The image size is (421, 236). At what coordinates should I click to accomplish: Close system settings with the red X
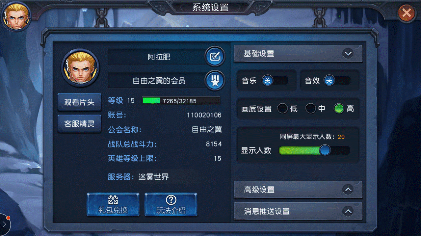coord(407,13)
